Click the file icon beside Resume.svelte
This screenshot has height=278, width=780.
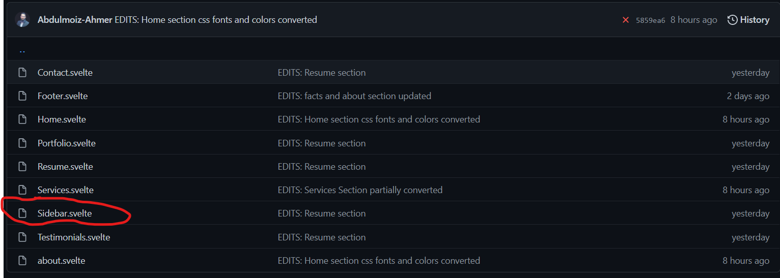tap(22, 167)
